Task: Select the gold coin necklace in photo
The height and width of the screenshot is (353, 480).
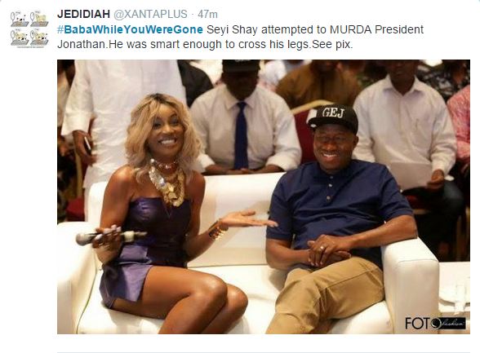Action: pos(167,183)
